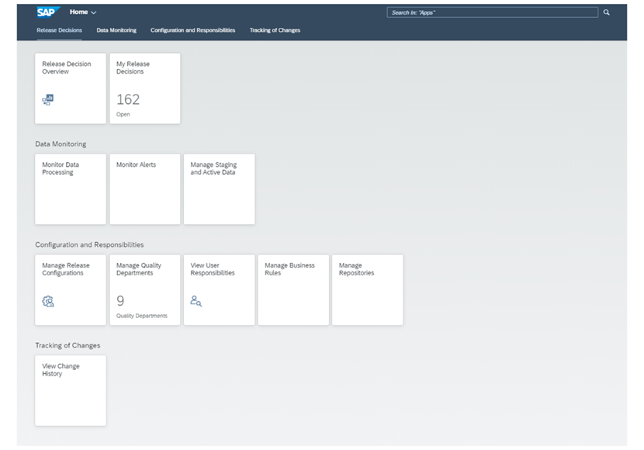Click the person icon on View User Responsibilities

(196, 301)
